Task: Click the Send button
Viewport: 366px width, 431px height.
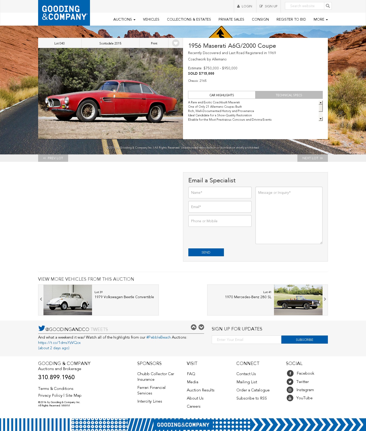Action: point(206,252)
